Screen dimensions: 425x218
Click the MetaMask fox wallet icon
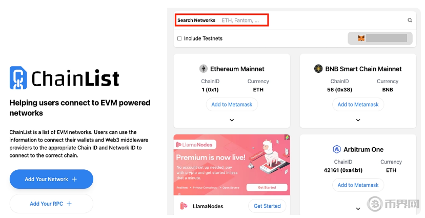coord(361,38)
